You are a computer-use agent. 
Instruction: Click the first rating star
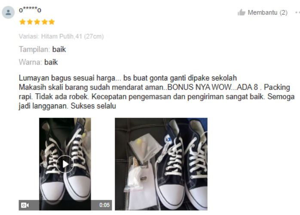tap(22, 22)
